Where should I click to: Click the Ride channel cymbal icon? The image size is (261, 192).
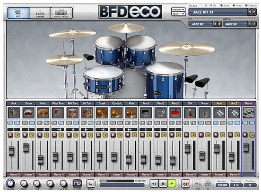click(x=131, y=113)
